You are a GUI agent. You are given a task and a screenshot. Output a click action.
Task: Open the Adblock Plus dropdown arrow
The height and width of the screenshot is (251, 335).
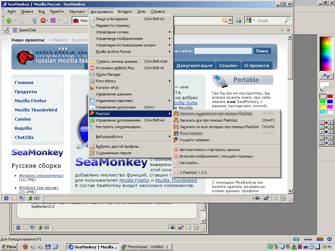point(47,21)
